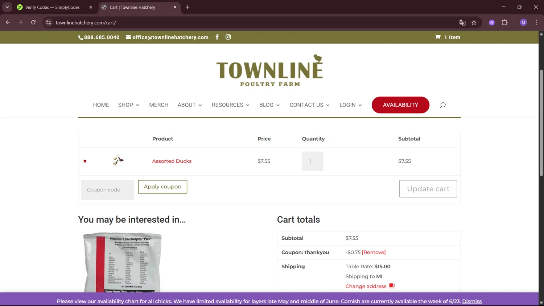Expand the BLOG menu dropdown

coord(269,105)
